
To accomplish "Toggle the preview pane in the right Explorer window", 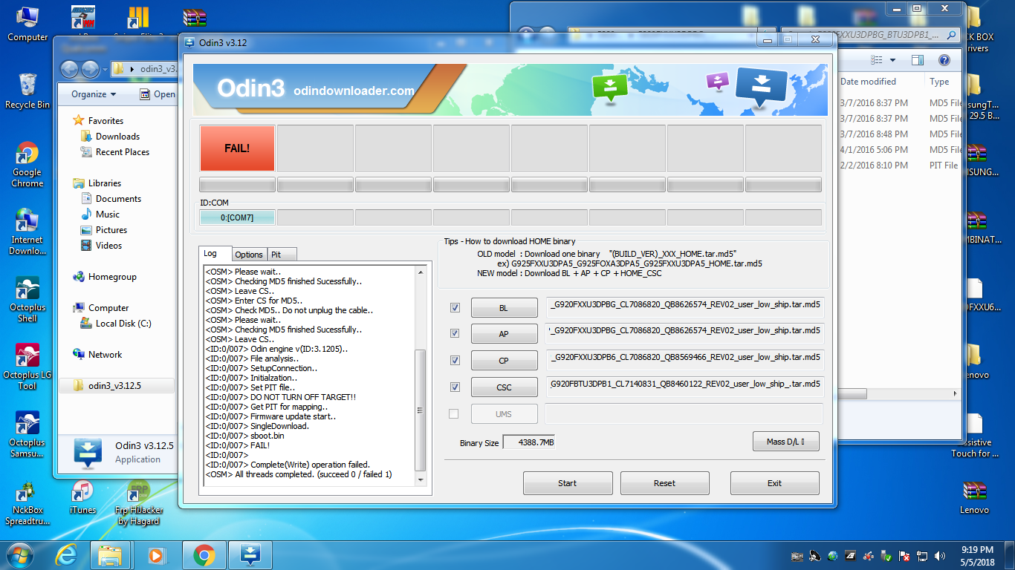I will tap(918, 60).
